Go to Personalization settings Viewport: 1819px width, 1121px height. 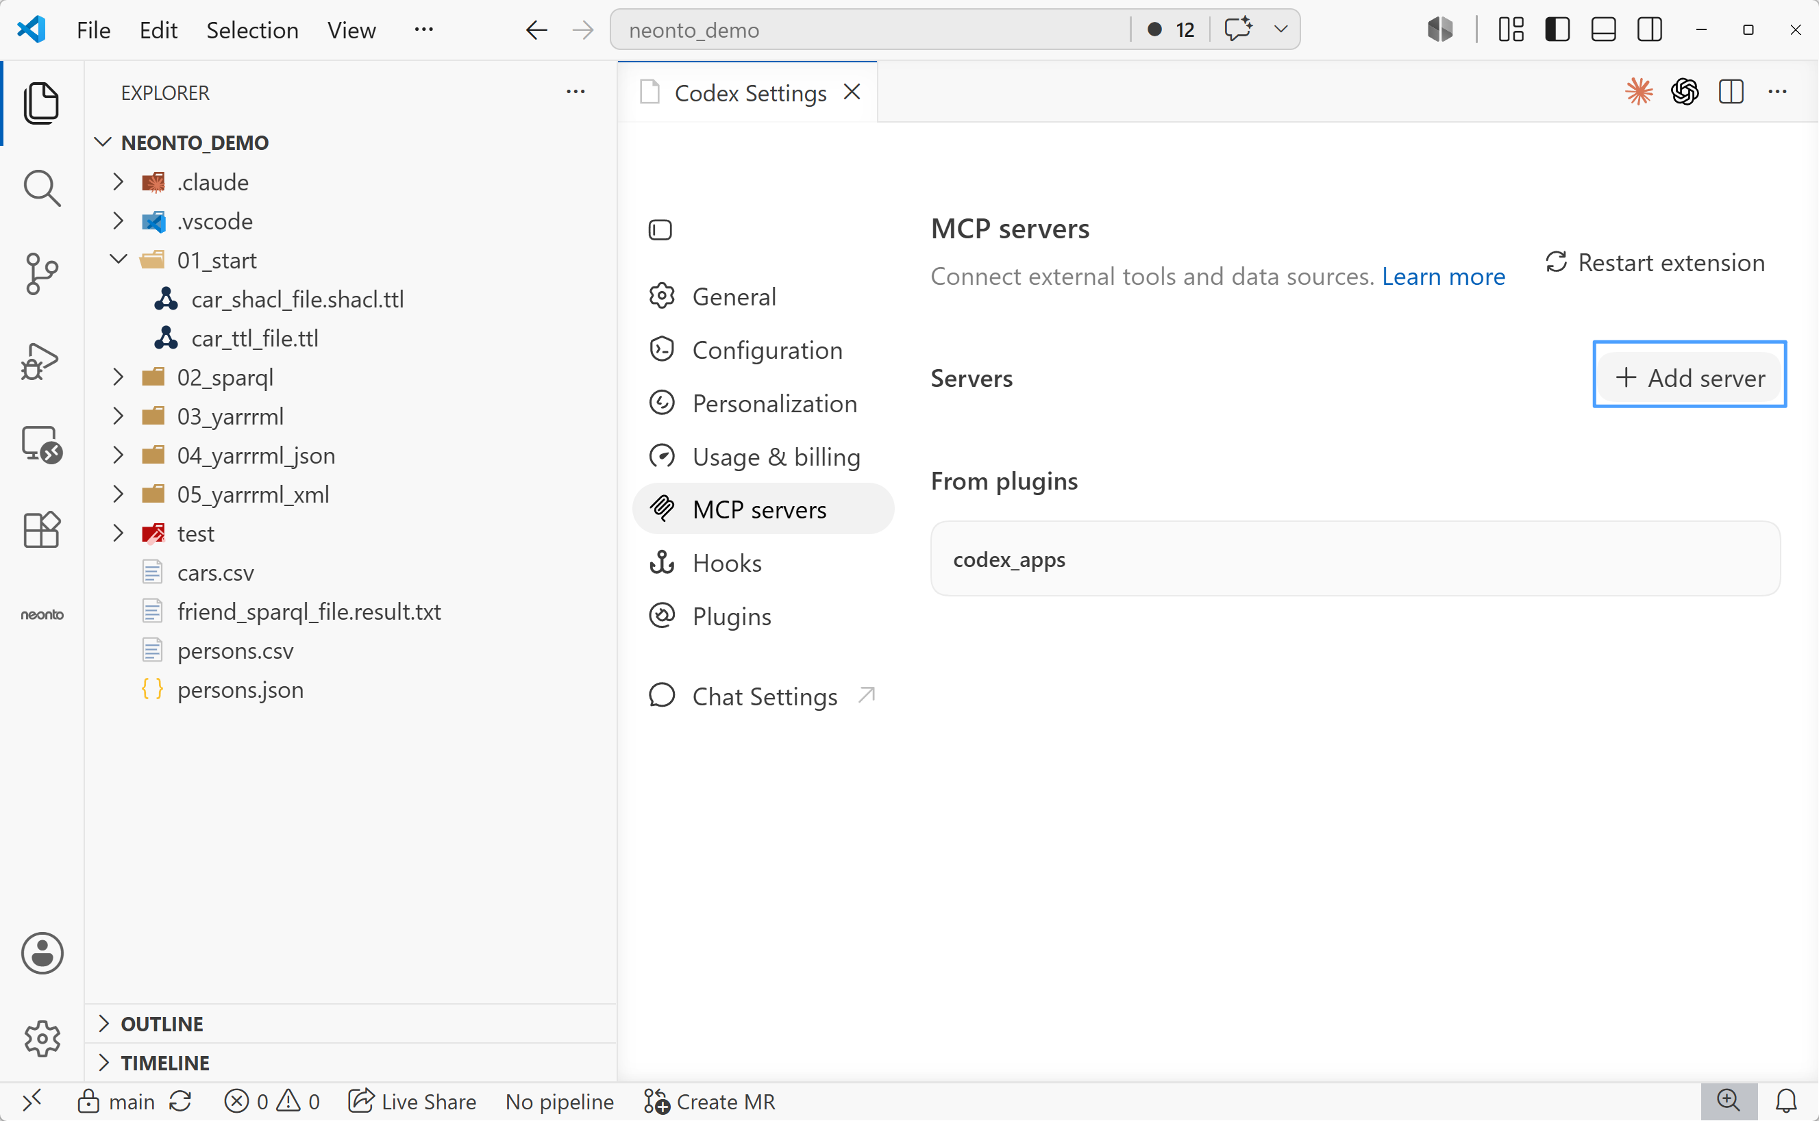(x=763, y=403)
